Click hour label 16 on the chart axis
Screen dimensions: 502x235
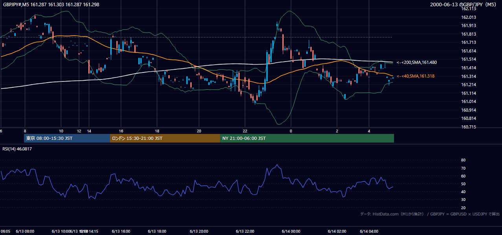point(121,131)
